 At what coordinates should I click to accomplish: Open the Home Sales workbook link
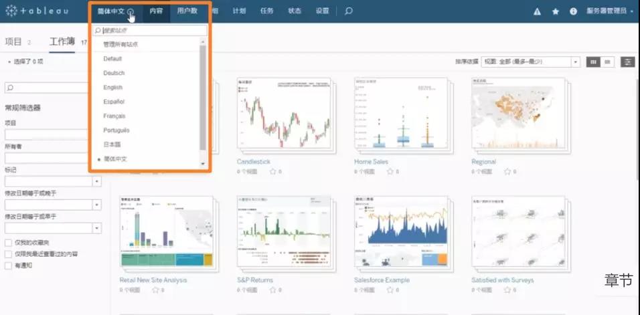372,162
